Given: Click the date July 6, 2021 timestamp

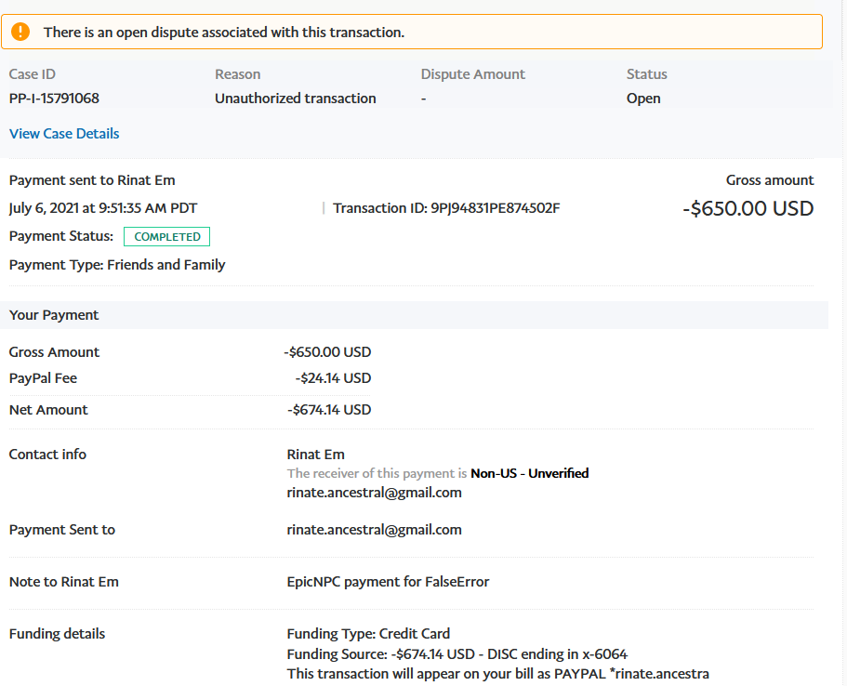Looking at the screenshot, I should pos(103,208).
